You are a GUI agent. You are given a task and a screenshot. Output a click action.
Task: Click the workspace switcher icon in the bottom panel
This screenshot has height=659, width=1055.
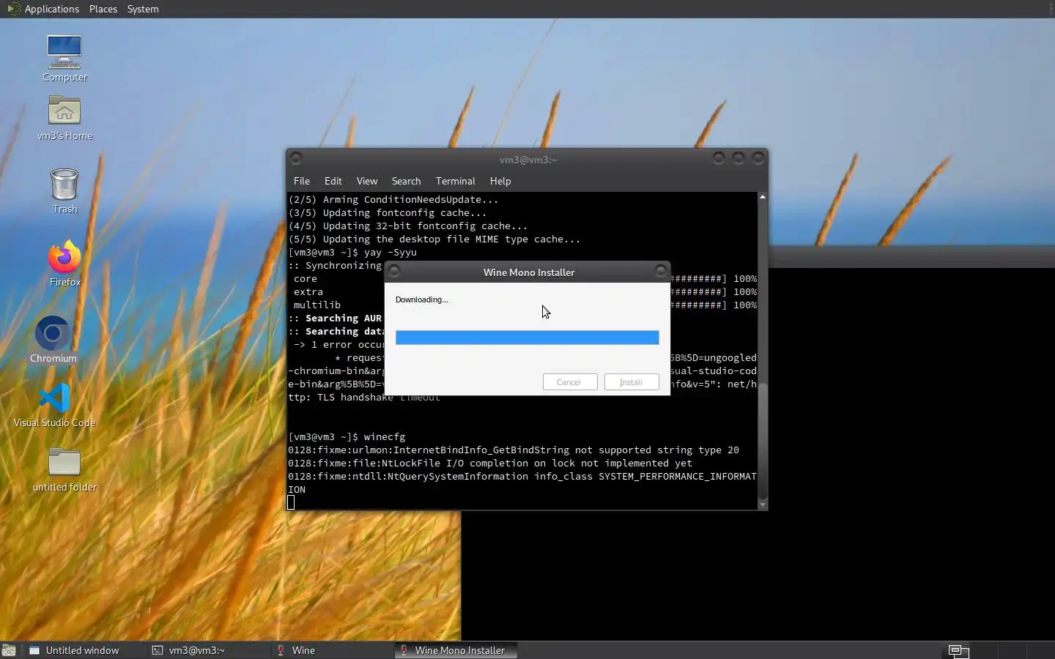[x=959, y=650]
